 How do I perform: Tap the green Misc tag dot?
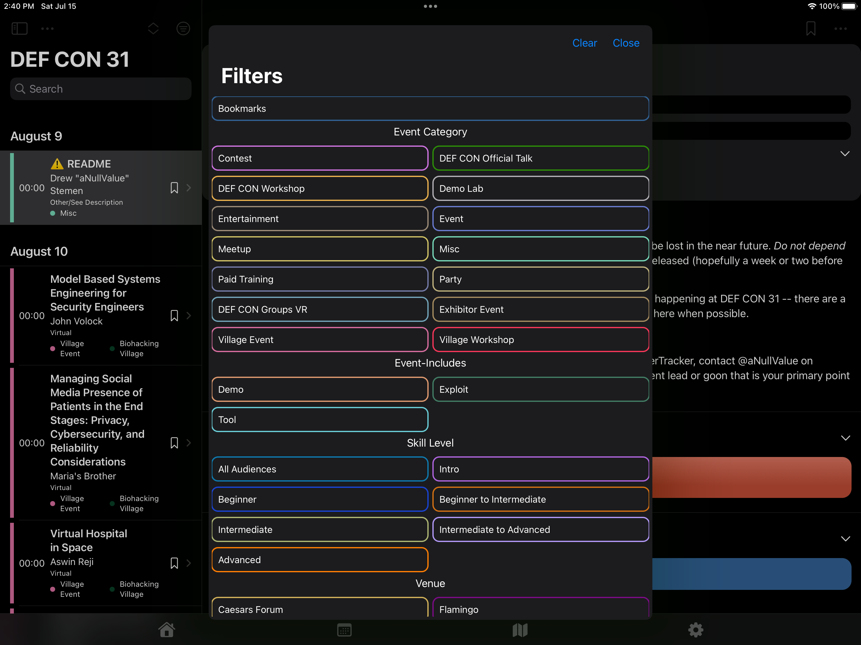click(x=53, y=213)
